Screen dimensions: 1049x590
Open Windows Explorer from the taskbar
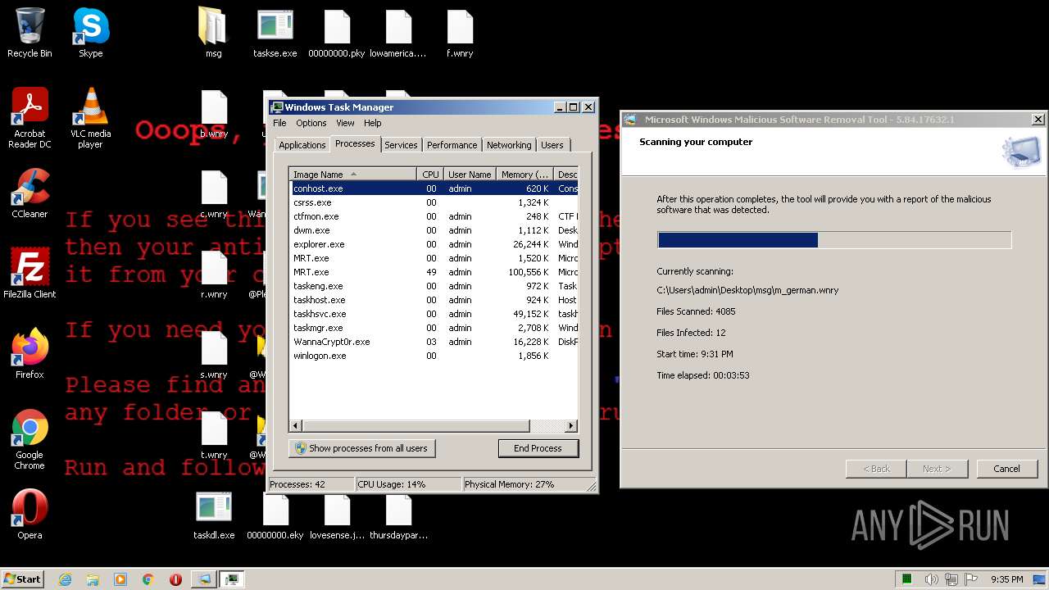pyautogui.click(x=93, y=579)
